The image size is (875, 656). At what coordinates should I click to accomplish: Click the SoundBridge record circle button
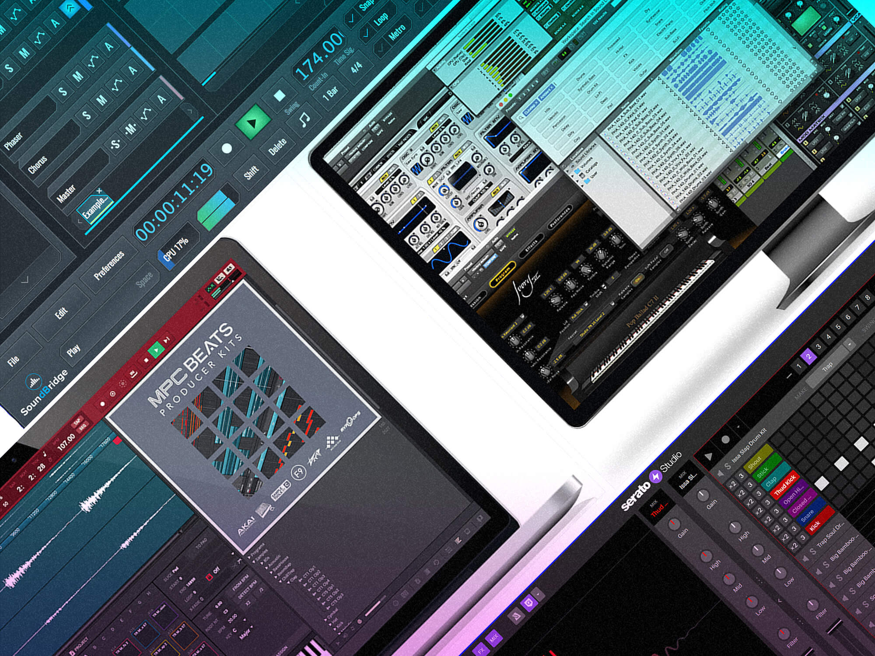coord(226,149)
